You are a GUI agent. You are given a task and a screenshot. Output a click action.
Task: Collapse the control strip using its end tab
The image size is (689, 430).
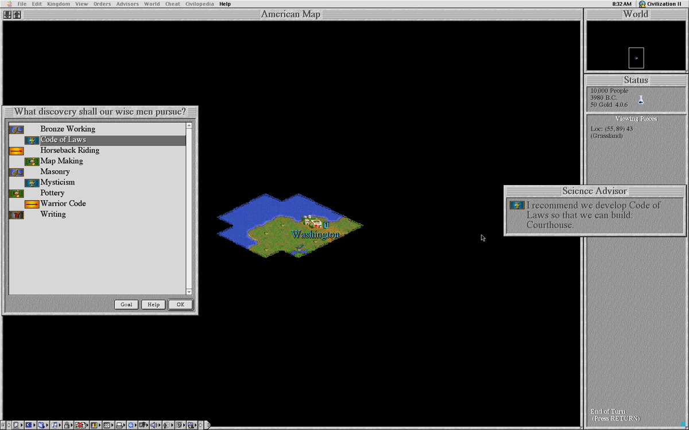207,425
